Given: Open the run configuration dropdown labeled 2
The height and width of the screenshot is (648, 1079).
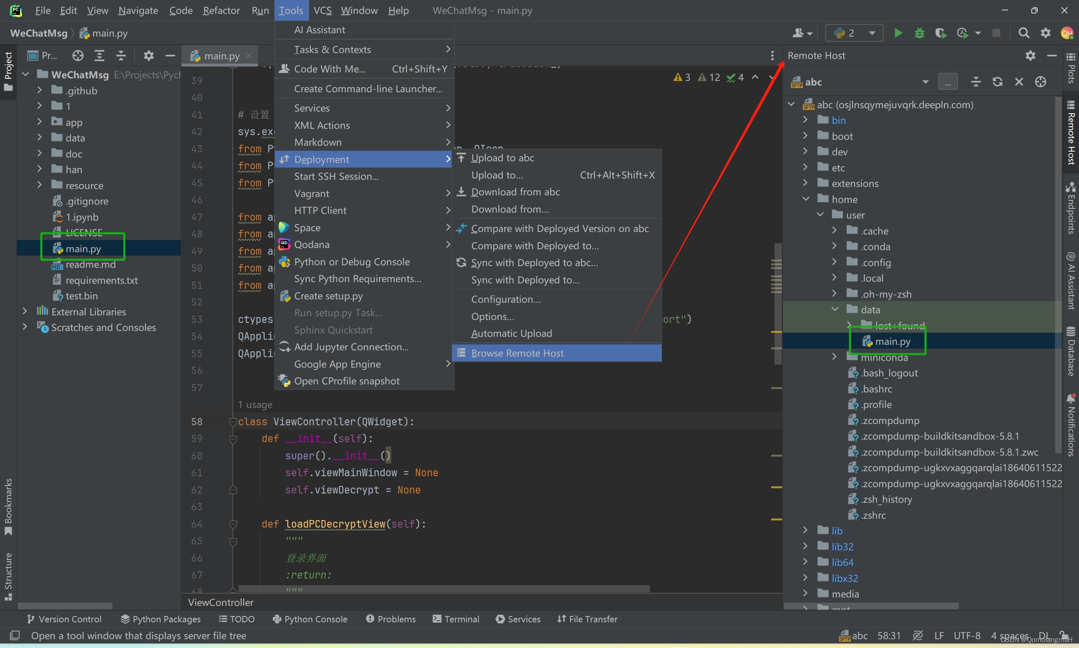Looking at the screenshot, I should click(x=854, y=33).
